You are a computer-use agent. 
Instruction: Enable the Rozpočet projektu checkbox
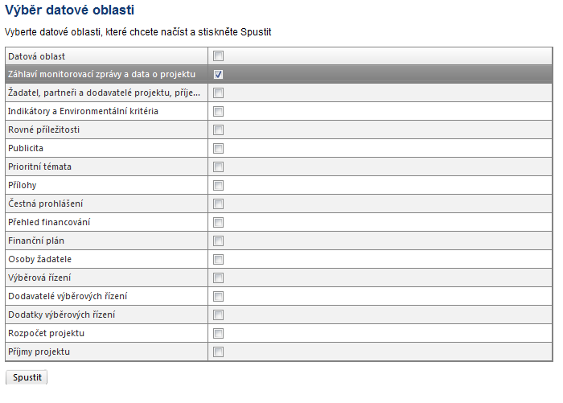click(218, 333)
